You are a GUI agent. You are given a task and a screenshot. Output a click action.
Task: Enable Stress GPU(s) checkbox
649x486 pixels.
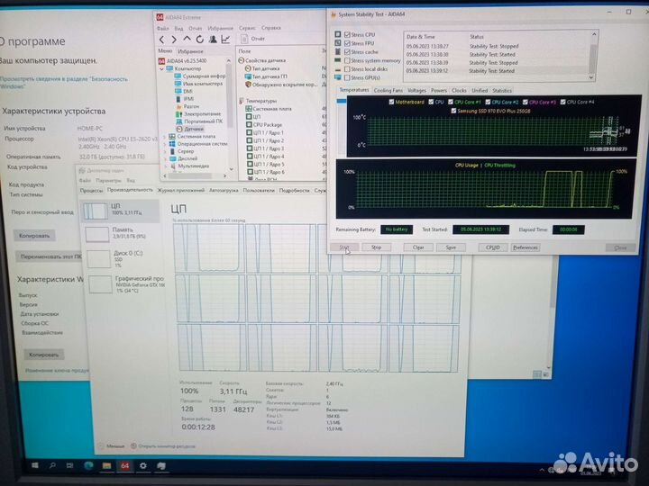[347, 77]
